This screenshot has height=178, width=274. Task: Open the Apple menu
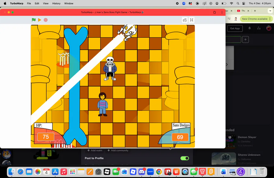(5, 3)
